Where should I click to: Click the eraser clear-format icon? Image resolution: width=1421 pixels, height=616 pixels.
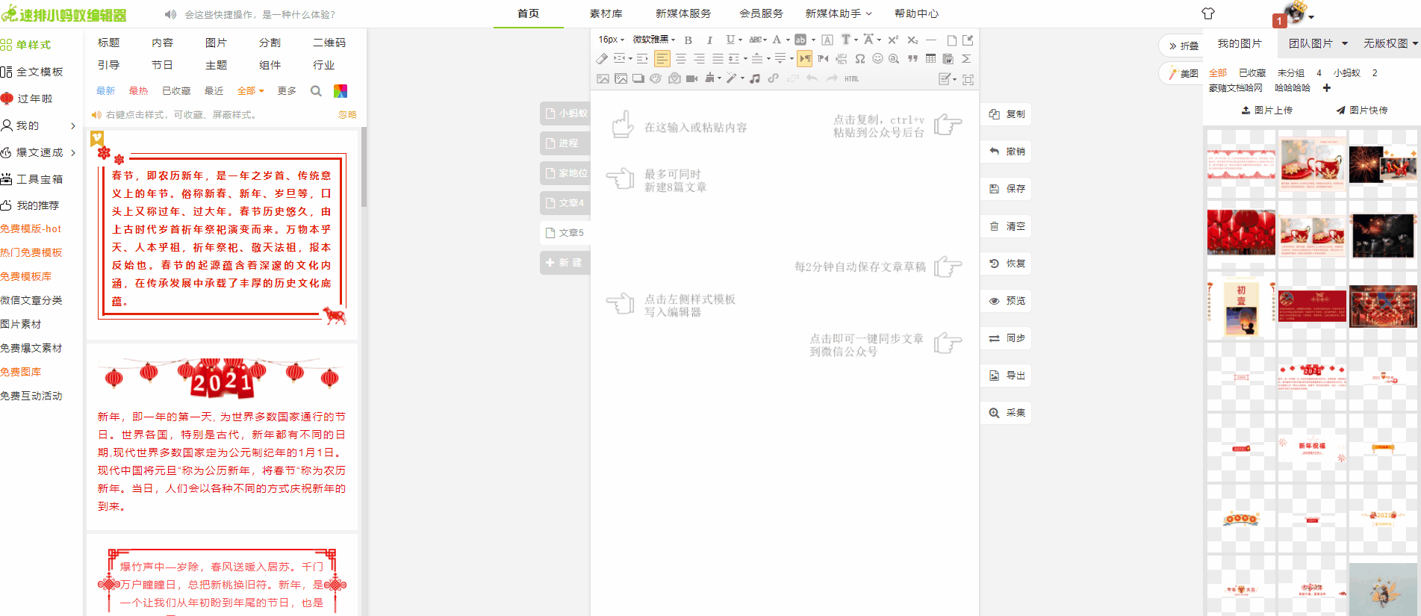coord(602,58)
